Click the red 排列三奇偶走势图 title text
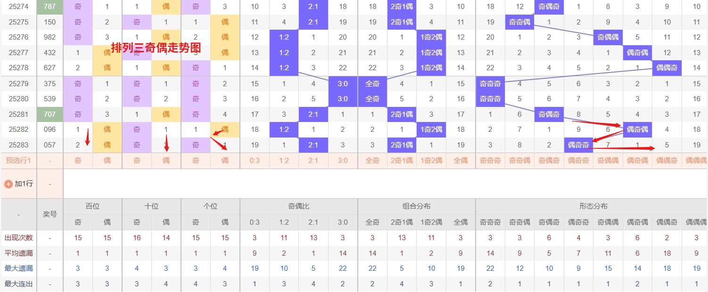Screen dimensions: 708x292 [156, 48]
